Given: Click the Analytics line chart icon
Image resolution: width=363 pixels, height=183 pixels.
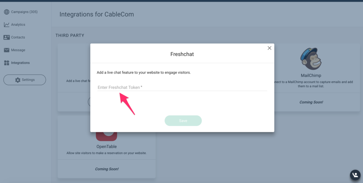Looking at the screenshot, I should (6, 25).
